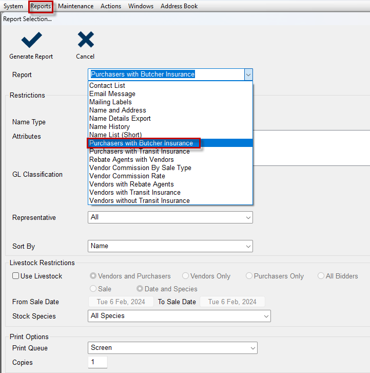This screenshot has width=370, height=373.
Task: Click the Generate Report checkmark icon
Action: (x=31, y=40)
